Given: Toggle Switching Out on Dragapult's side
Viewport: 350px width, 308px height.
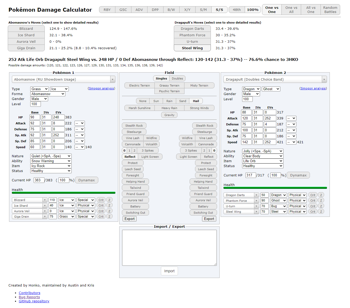Looking at the screenshot, I should point(203,213).
